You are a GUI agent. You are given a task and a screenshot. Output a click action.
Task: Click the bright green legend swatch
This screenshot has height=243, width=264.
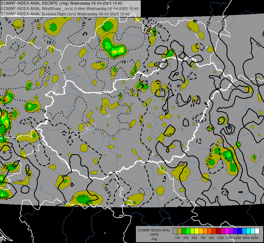pyautogui.click(x=188, y=231)
